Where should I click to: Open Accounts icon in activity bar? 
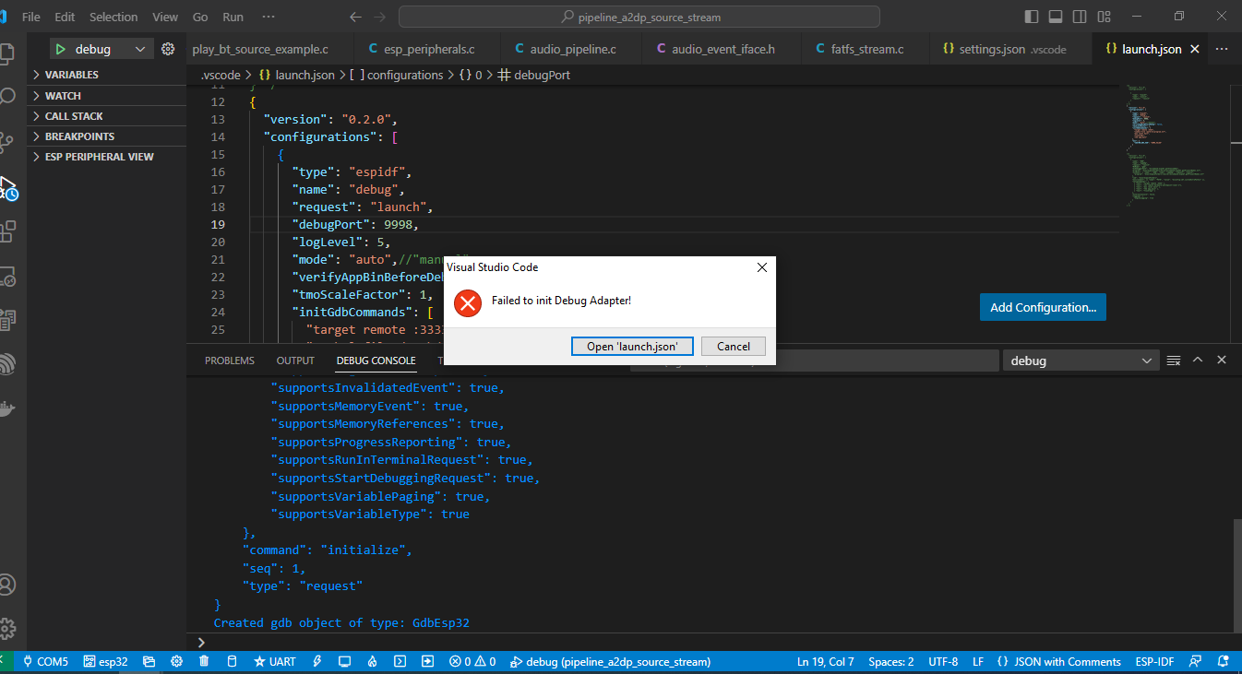[6, 585]
